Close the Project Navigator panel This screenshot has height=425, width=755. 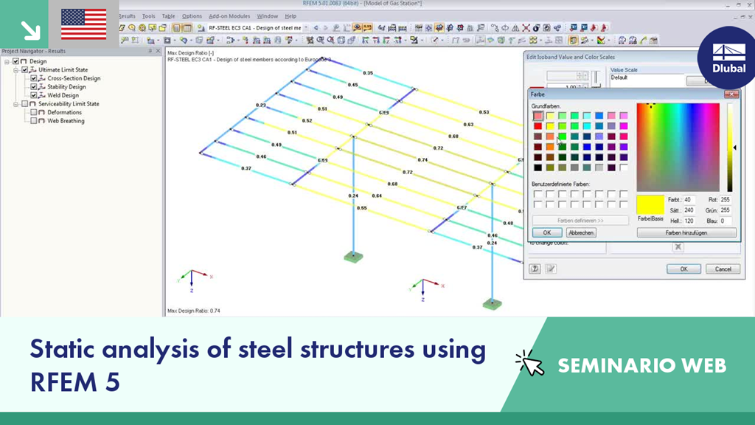coord(158,51)
